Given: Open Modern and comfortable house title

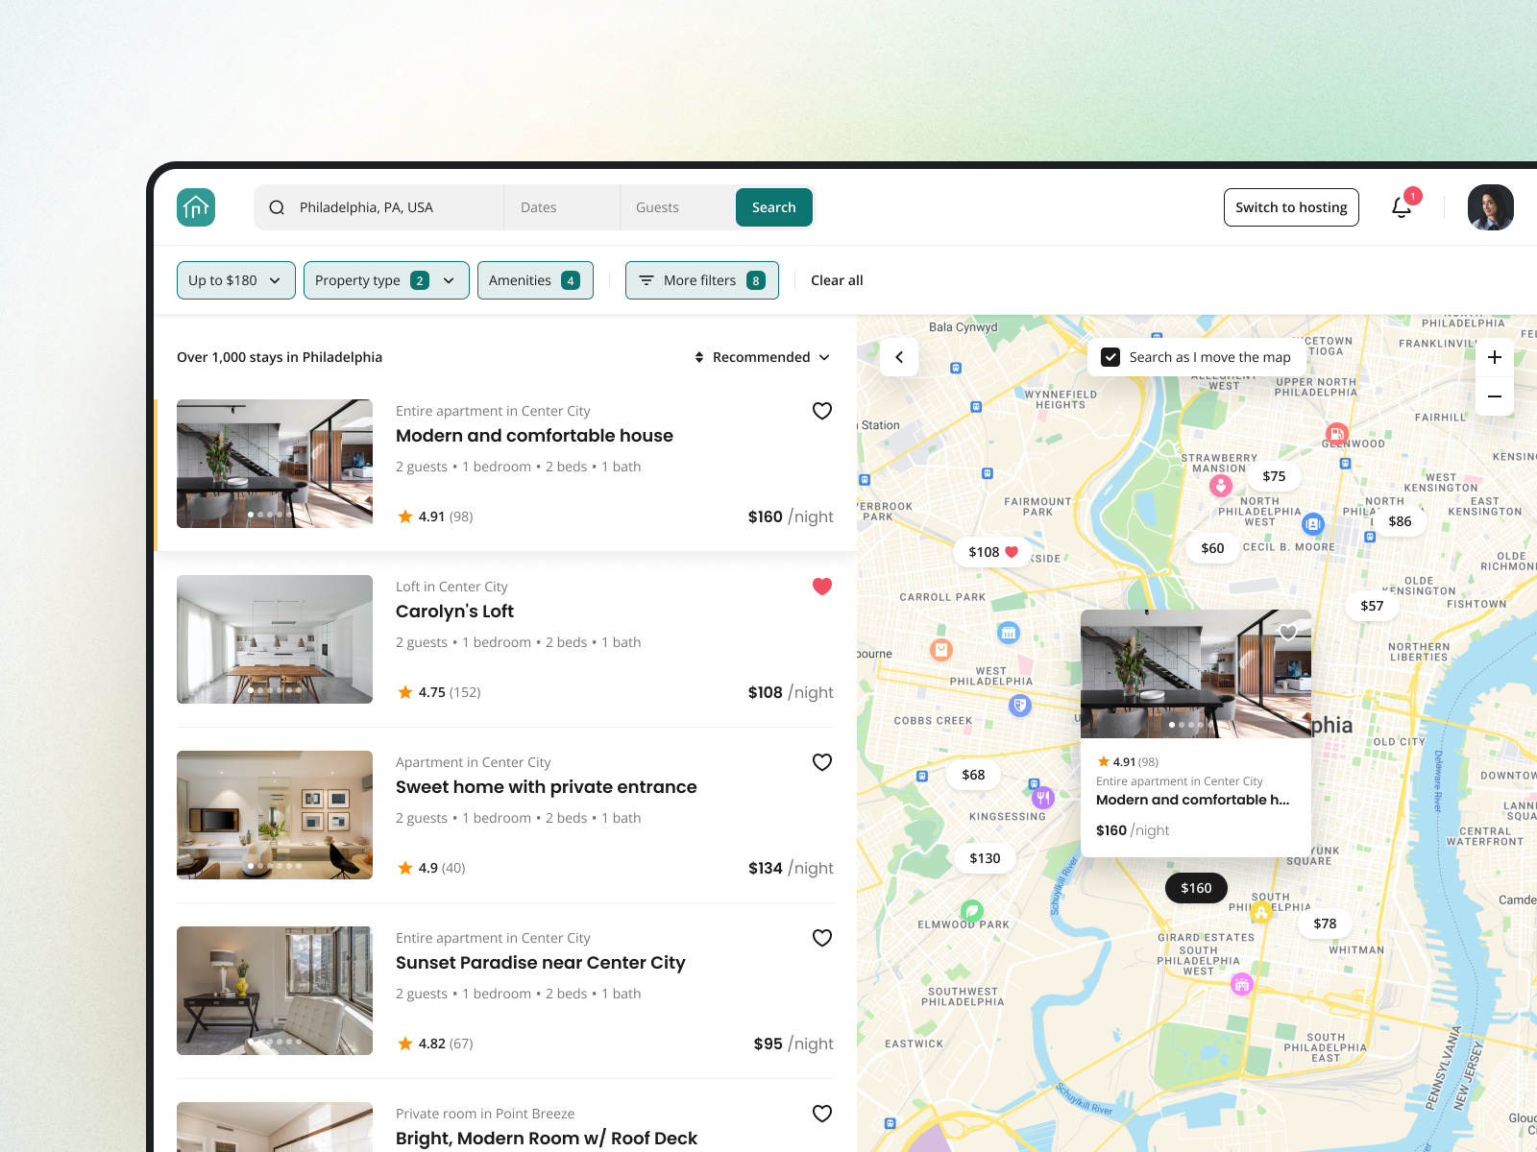Looking at the screenshot, I should coord(534,436).
